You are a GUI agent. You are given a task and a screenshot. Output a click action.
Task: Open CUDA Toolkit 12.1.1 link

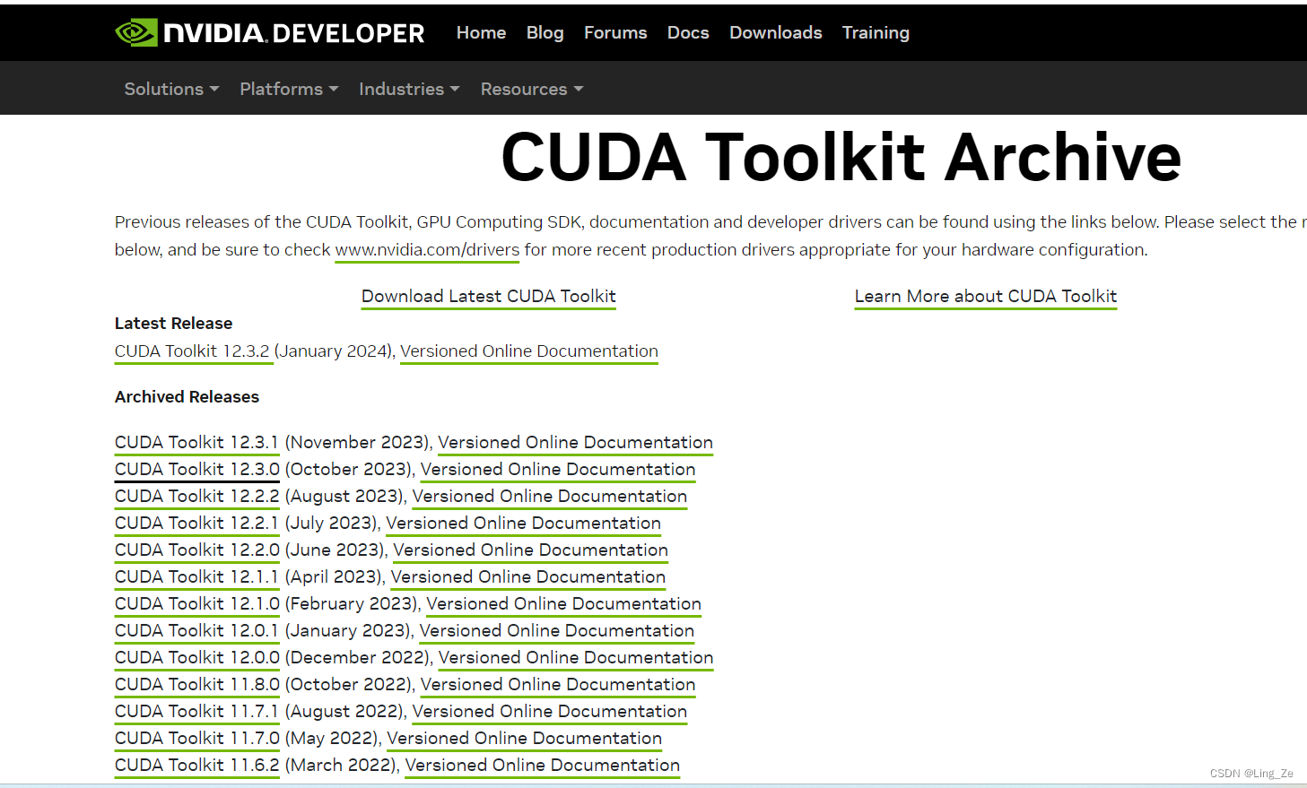[x=196, y=577]
